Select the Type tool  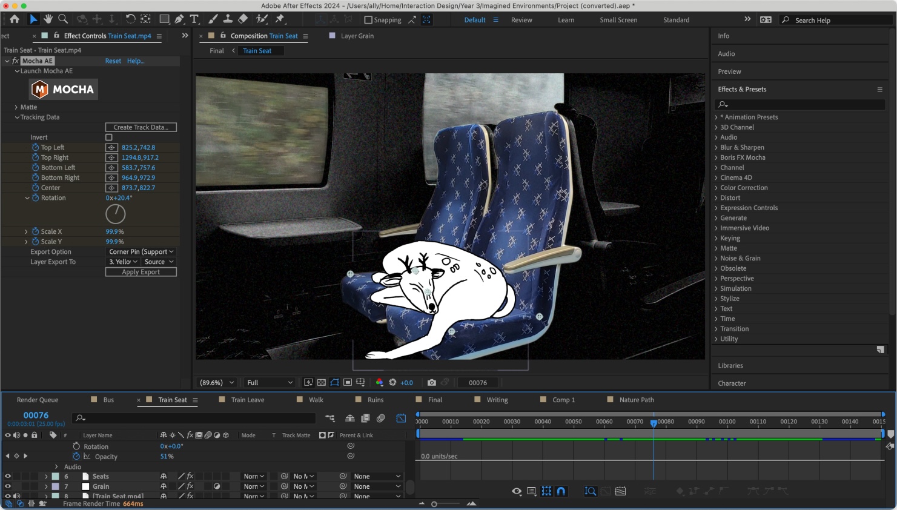[194, 19]
